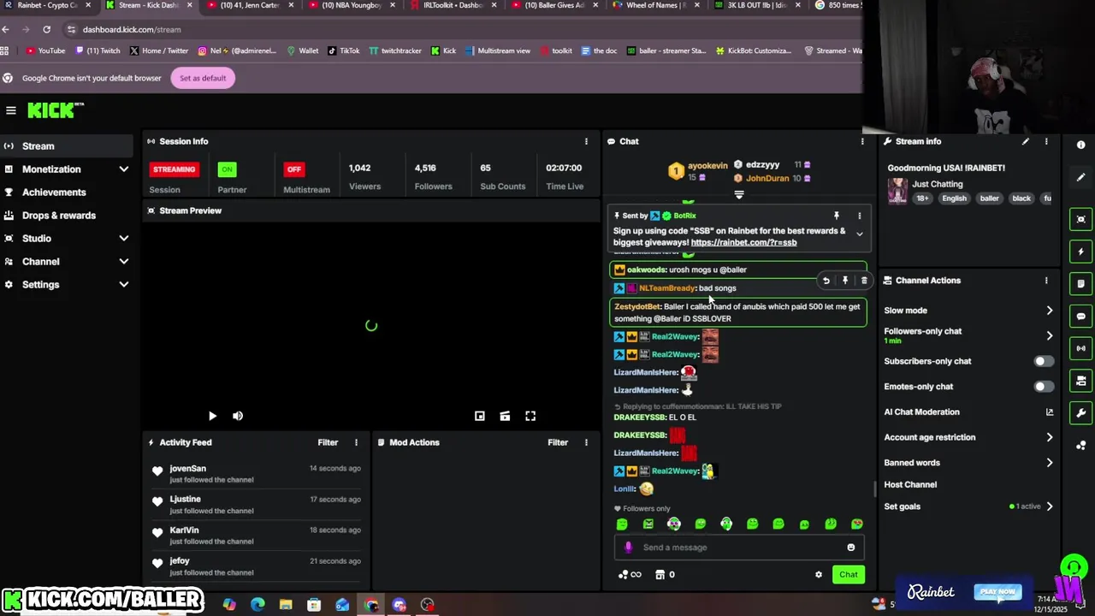Reply to oakwoods message
Viewport: 1095px width, 616px height.
826,281
